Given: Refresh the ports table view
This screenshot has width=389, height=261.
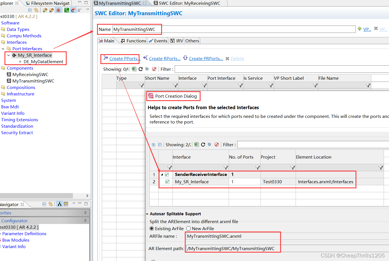Looking at the screenshot, I should coord(141,69).
